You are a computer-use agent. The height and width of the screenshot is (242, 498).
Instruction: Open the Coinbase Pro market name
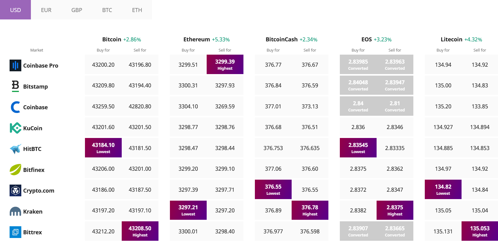(x=41, y=65)
